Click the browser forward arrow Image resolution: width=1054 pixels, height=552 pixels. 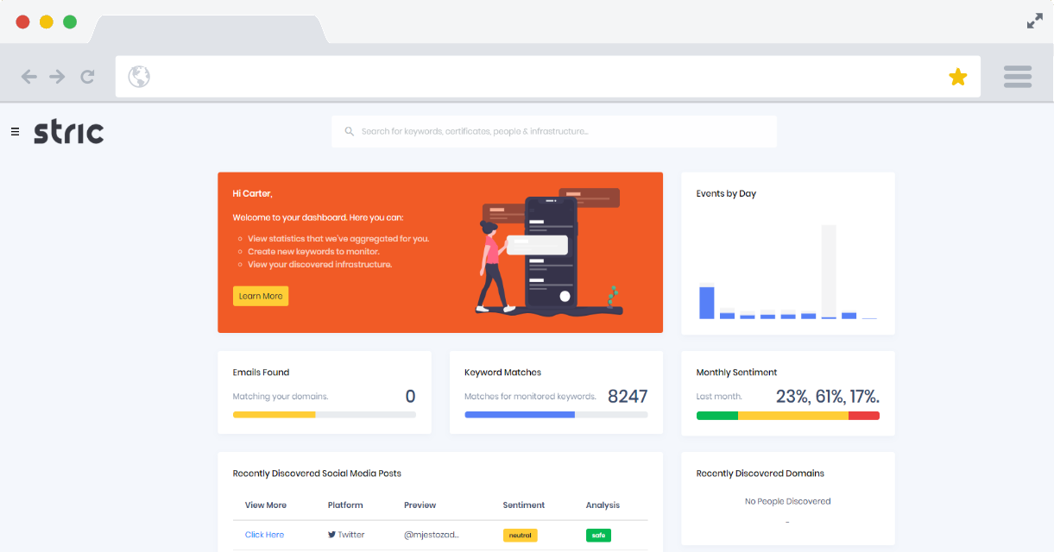pyautogui.click(x=57, y=77)
